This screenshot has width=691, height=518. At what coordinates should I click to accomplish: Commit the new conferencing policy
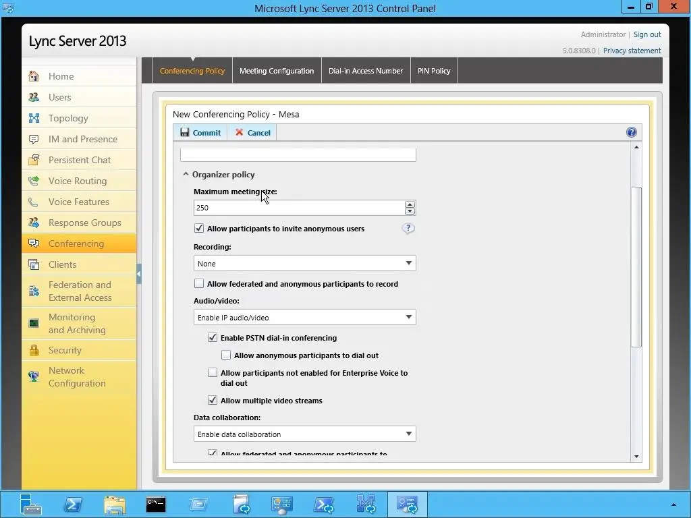[x=200, y=133]
